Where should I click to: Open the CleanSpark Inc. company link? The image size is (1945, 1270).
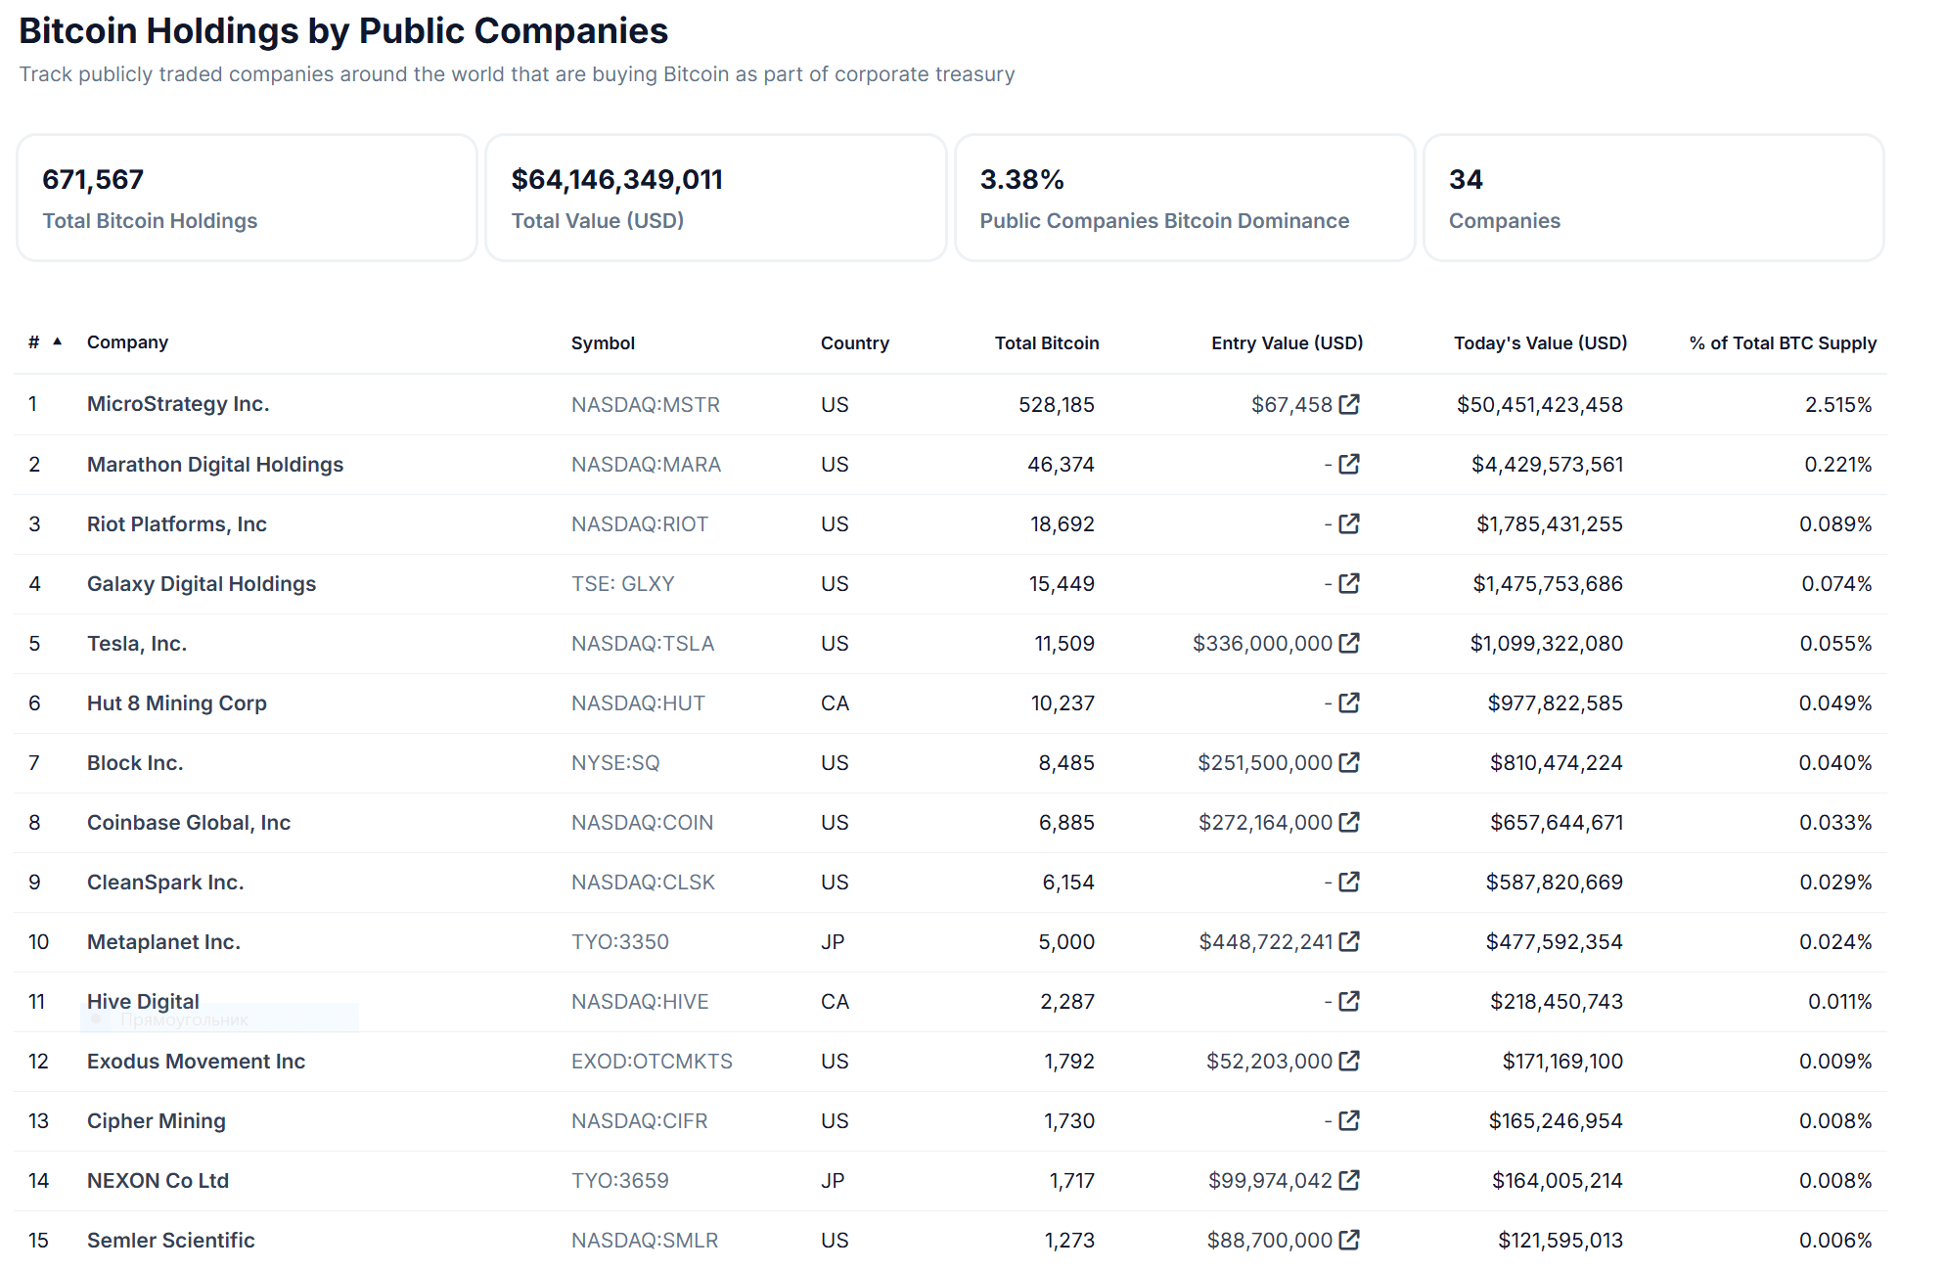click(x=165, y=883)
